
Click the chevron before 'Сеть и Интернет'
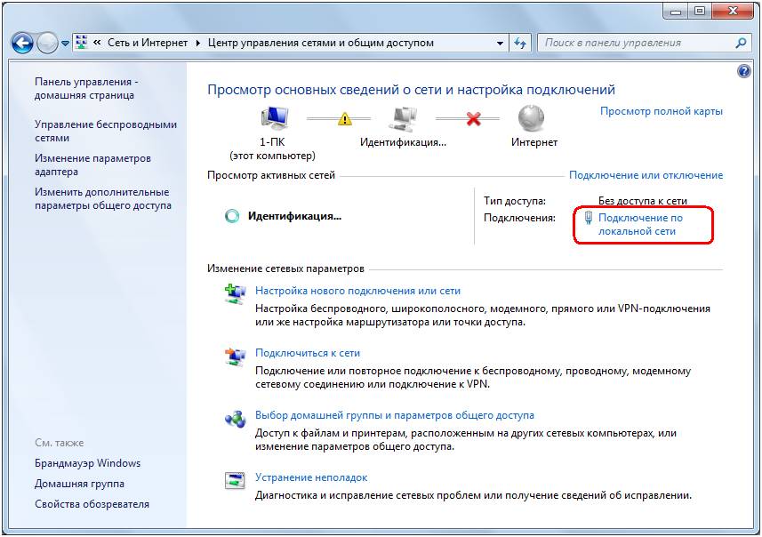tap(97, 43)
